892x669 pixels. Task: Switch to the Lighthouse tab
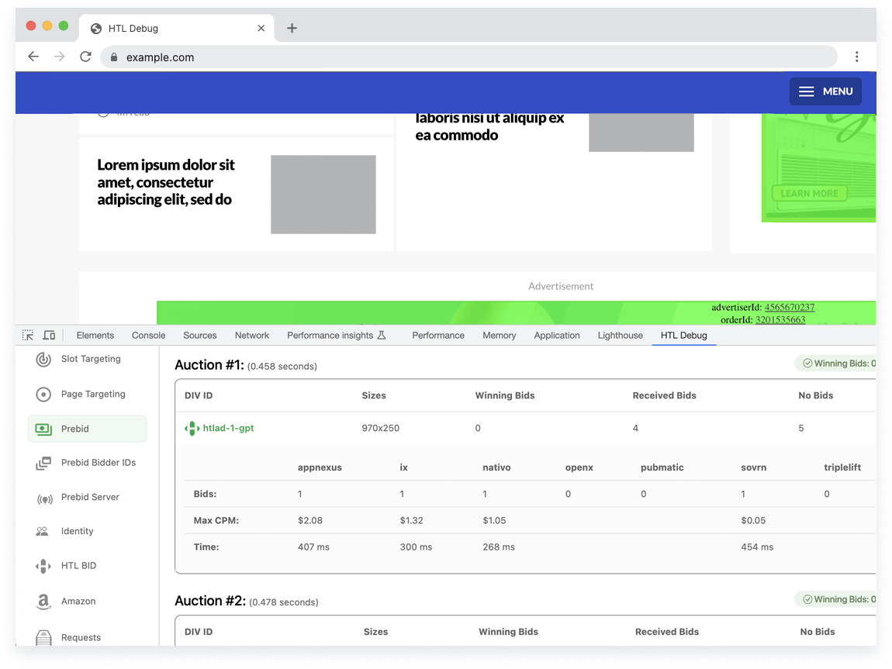pyautogui.click(x=620, y=336)
